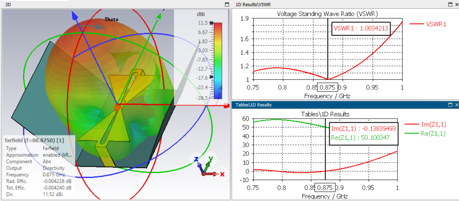
Task: Click the 0.875 frequency marker on impedance plot
Action: tap(325, 187)
